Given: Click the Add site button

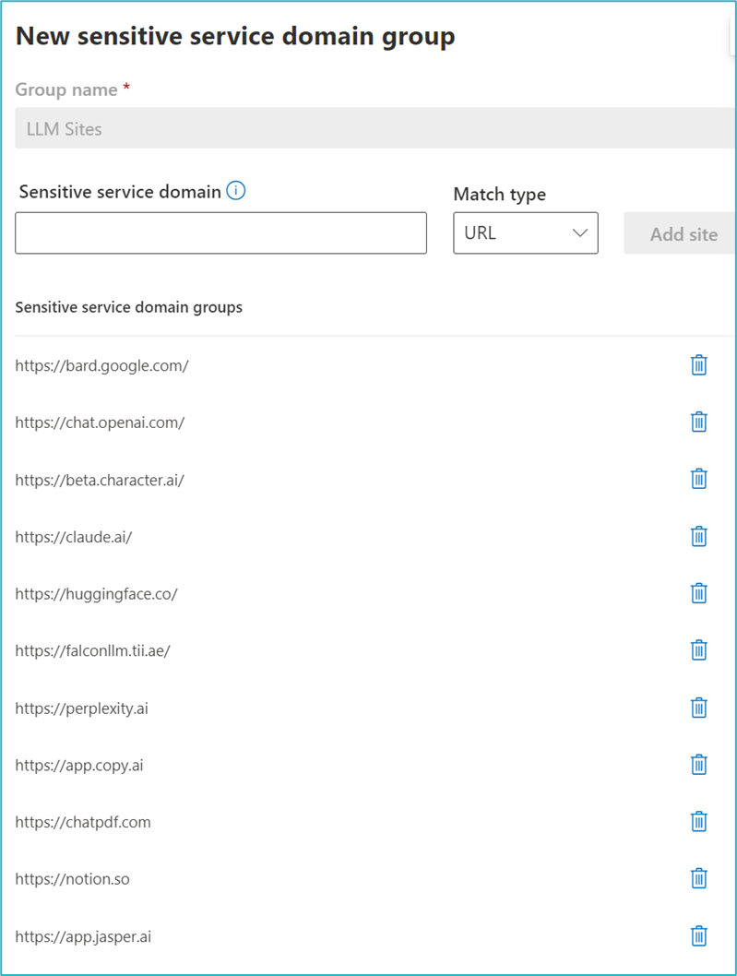Looking at the screenshot, I should 683,234.
